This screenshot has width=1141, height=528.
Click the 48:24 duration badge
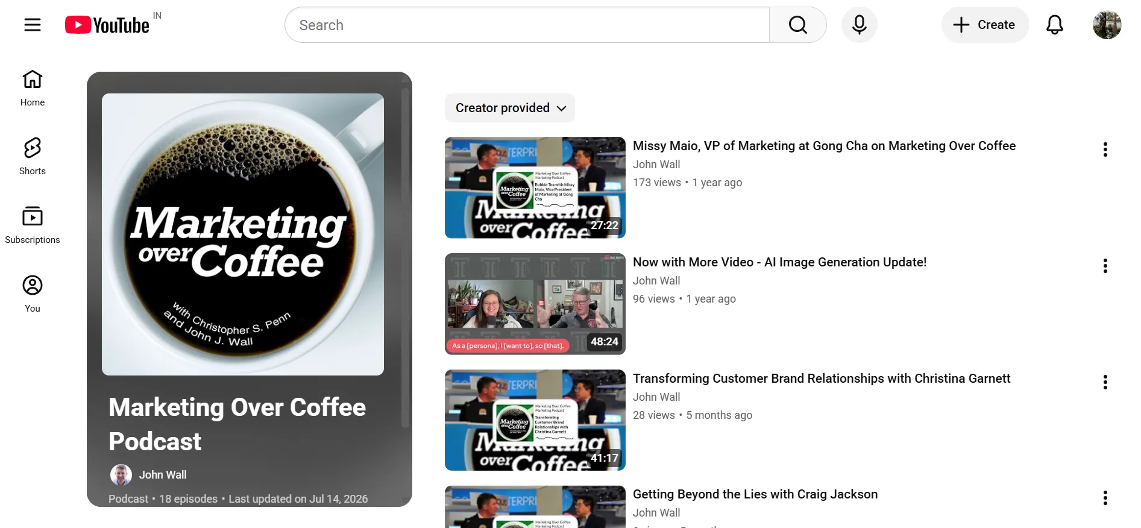pos(605,342)
